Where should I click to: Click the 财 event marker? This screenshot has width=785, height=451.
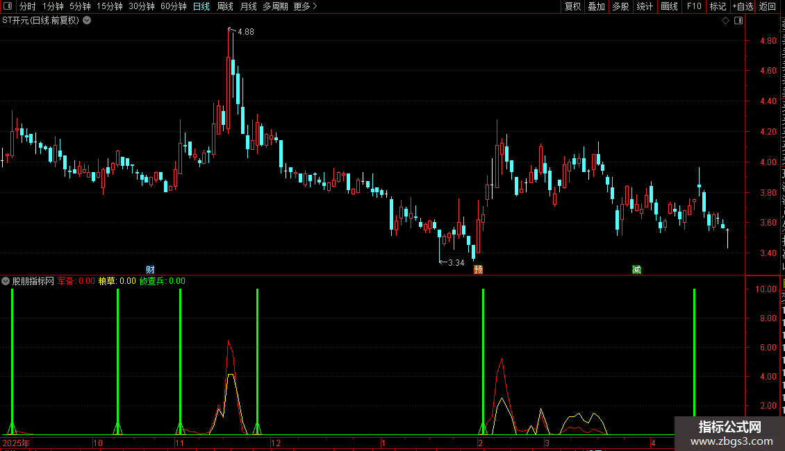[x=150, y=269]
